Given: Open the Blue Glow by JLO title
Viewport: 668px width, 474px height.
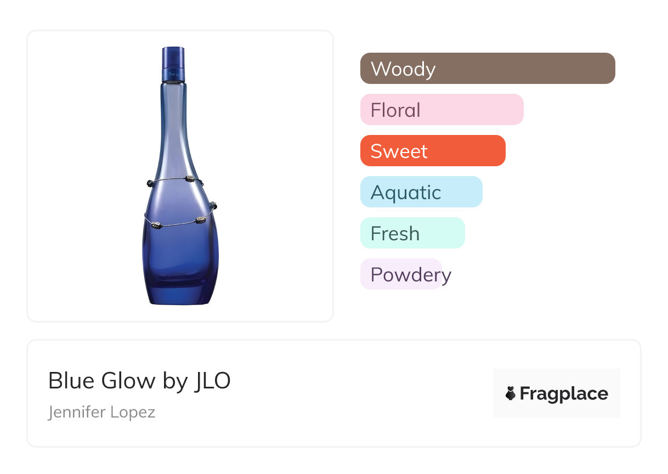Looking at the screenshot, I should tap(139, 381).
